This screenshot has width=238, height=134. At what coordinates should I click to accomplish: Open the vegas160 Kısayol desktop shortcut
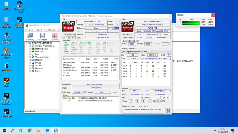(x=19, y=22)
